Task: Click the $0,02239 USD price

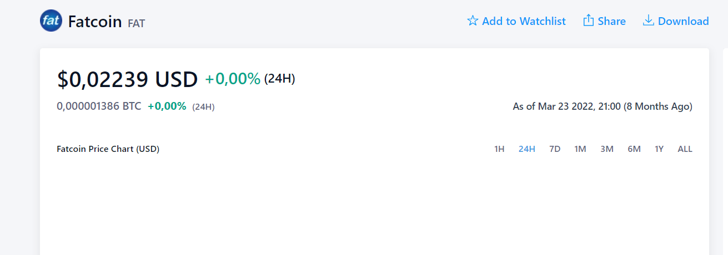Action: 128,79
